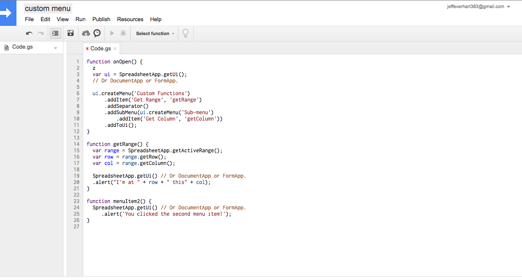Viewport: 522px width, 280px height.
Task: Open Code.gs sidebar file options arrow
Action: pos(55,48)
